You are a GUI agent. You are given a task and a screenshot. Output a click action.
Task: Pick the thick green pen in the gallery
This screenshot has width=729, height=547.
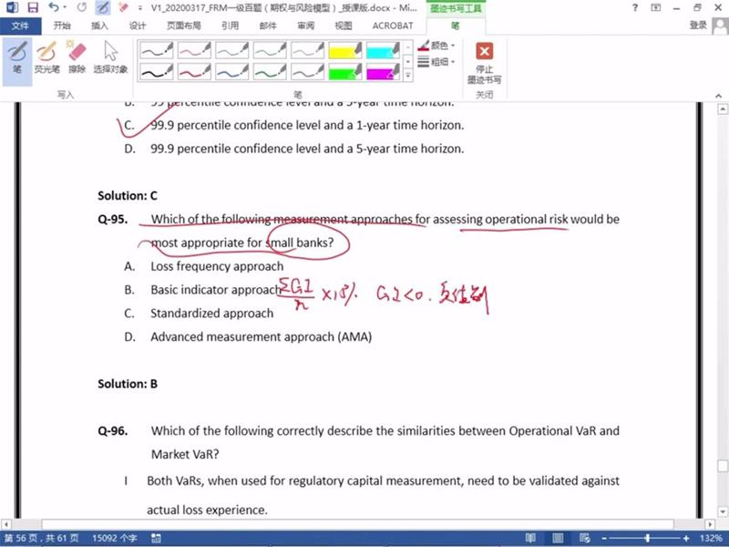pyautogui.click(x=270, y=72)
